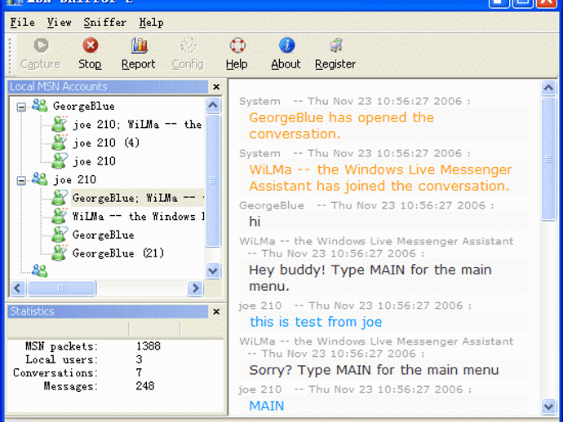Click the accounts tree vertical scrollbar thumb
Image resolution: width=563 pixels, height=422 pixels.
213,180
